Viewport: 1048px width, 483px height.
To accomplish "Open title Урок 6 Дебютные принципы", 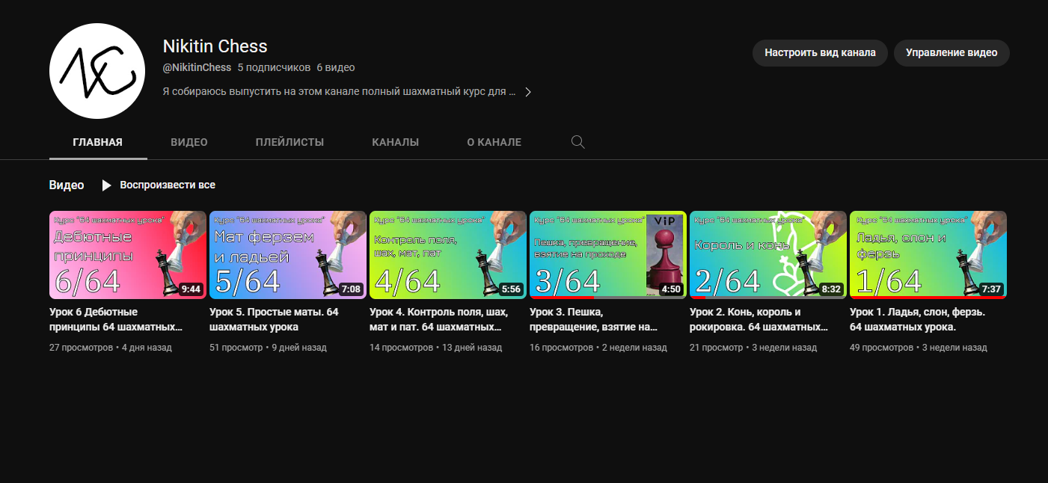I will (116, 319).
